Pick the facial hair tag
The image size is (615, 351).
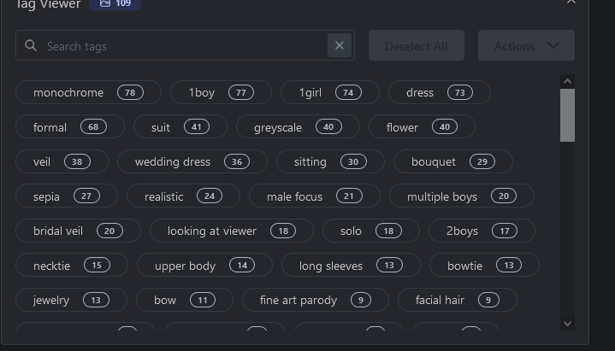[457, 300]
